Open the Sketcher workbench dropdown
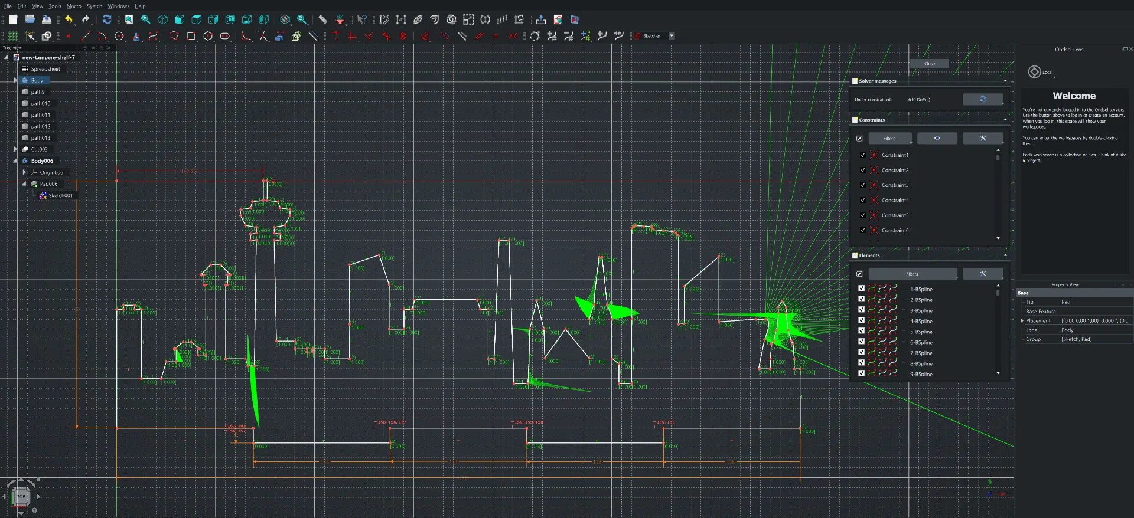 (672, 36)
